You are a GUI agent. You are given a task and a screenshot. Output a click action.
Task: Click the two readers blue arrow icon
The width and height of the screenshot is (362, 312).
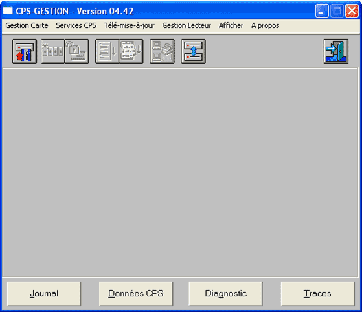(x=193, y=51)
